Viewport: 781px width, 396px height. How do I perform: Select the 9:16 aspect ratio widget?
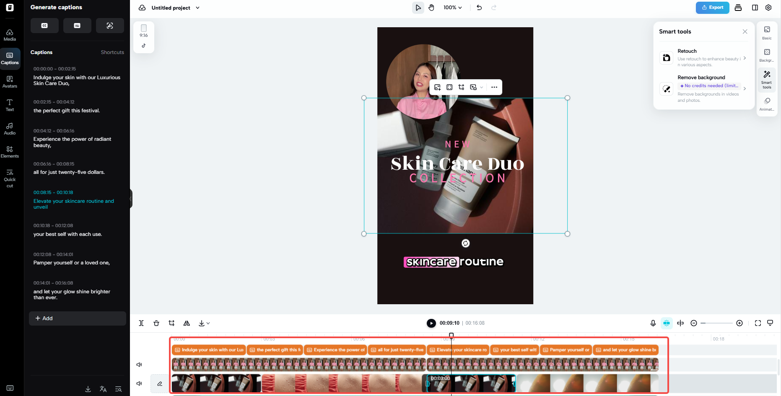pos(143,37)
